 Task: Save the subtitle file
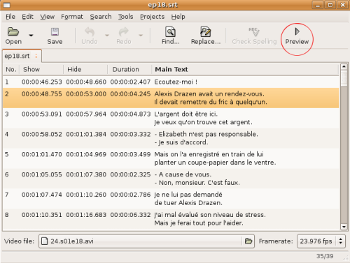click(55, 36)
